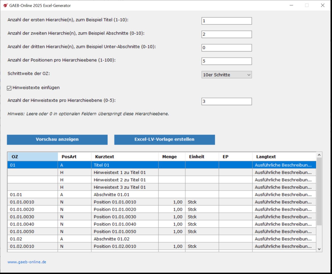The height and width of the screenshot is (274, 332).
Task: Click the "Excel-LV-Vorlage erstellen" button
Action: pos(164,139)
